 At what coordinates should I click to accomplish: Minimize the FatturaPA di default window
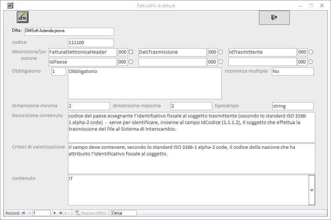coord(301,6)
